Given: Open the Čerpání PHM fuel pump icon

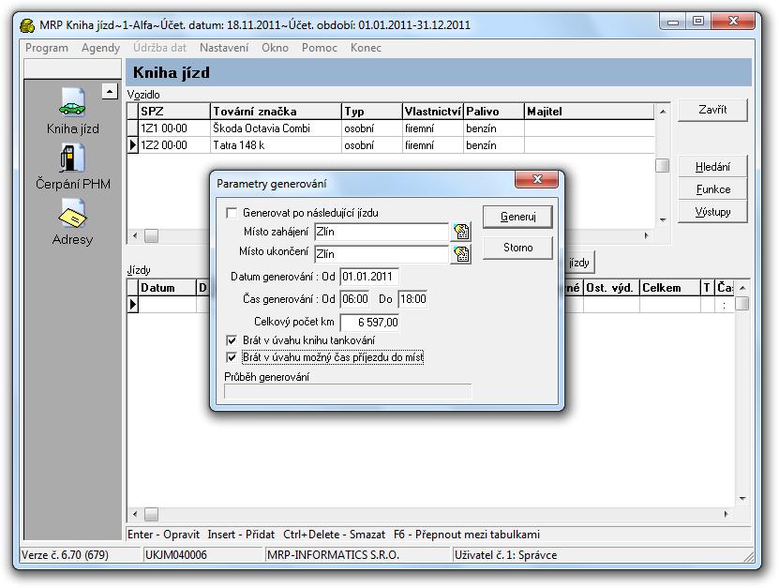Looking at the screenshot, I should point(72,158).
